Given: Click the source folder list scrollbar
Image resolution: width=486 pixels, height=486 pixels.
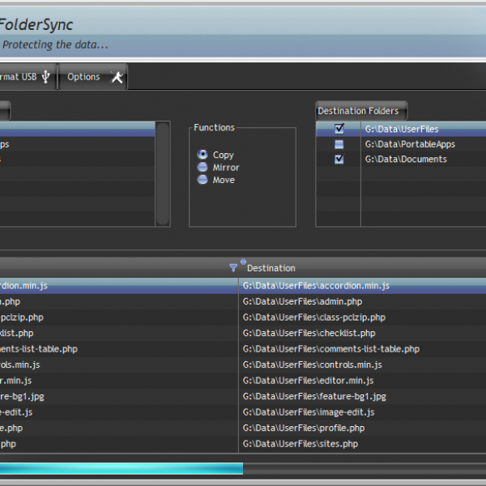Looking at the screenshot, I should coord(163,173).
